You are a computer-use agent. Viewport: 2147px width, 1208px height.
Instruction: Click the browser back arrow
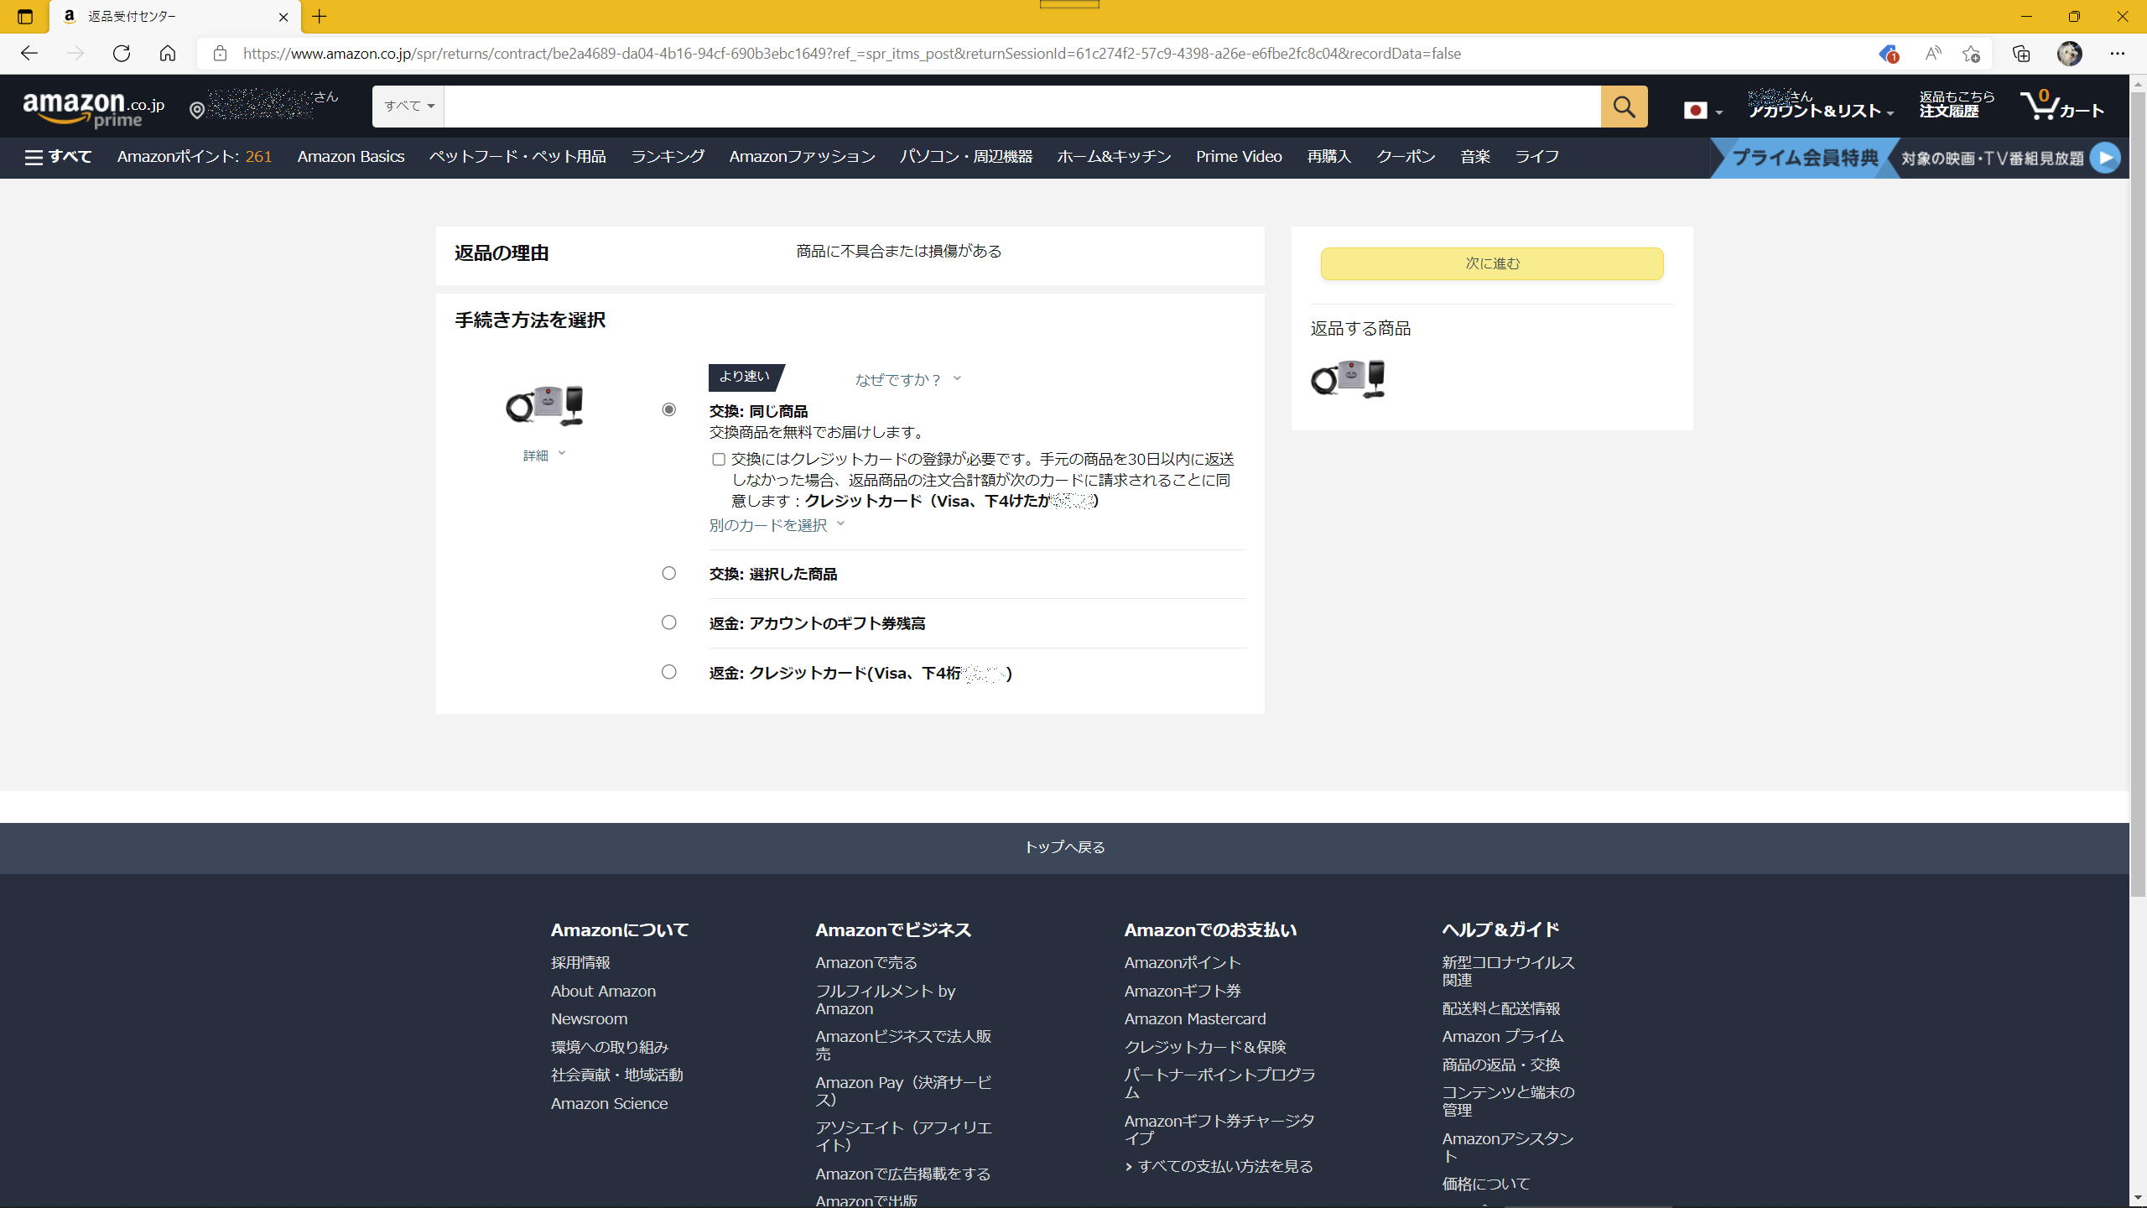click(29, 54)
